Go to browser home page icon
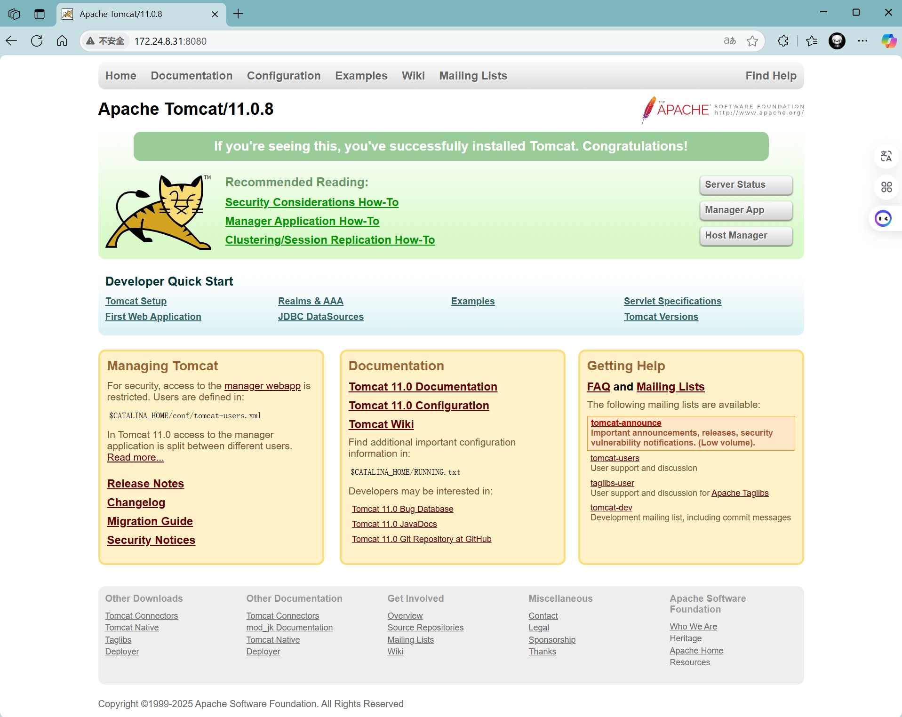Screen dimensions: 902x717 pyautogui.click(x=62, y=41)
